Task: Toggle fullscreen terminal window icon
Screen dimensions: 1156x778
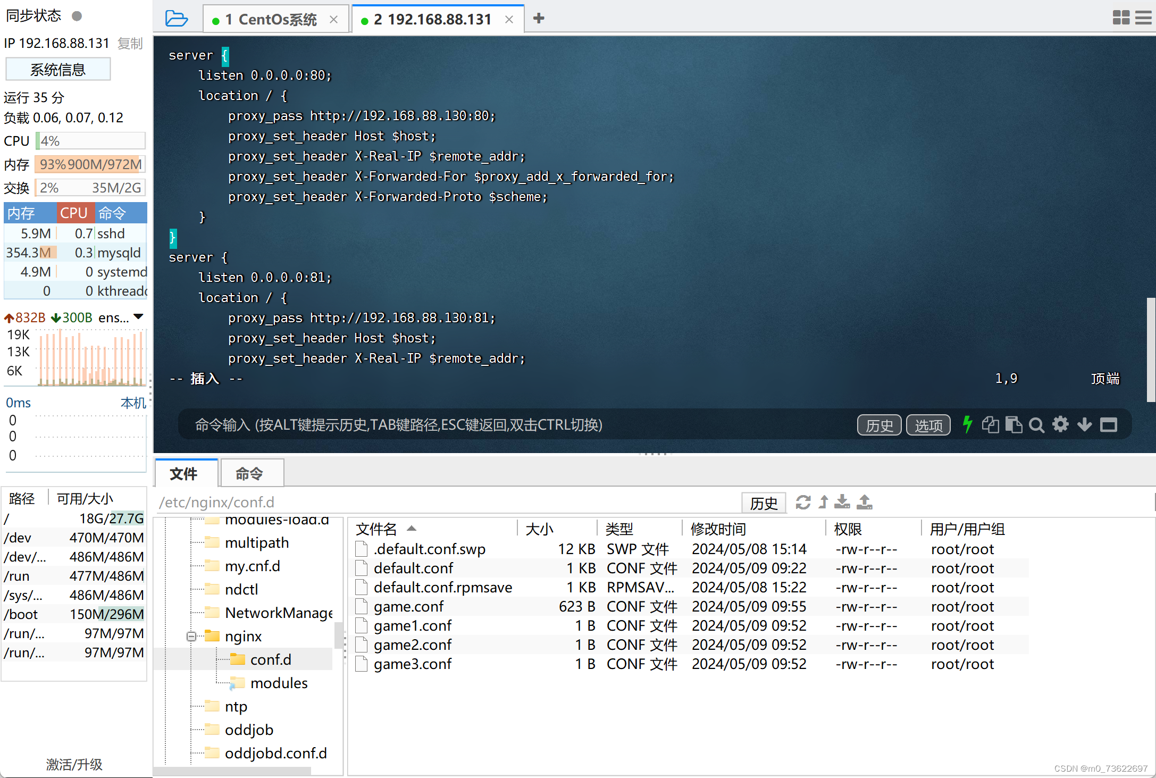Action: (1109, 425)
